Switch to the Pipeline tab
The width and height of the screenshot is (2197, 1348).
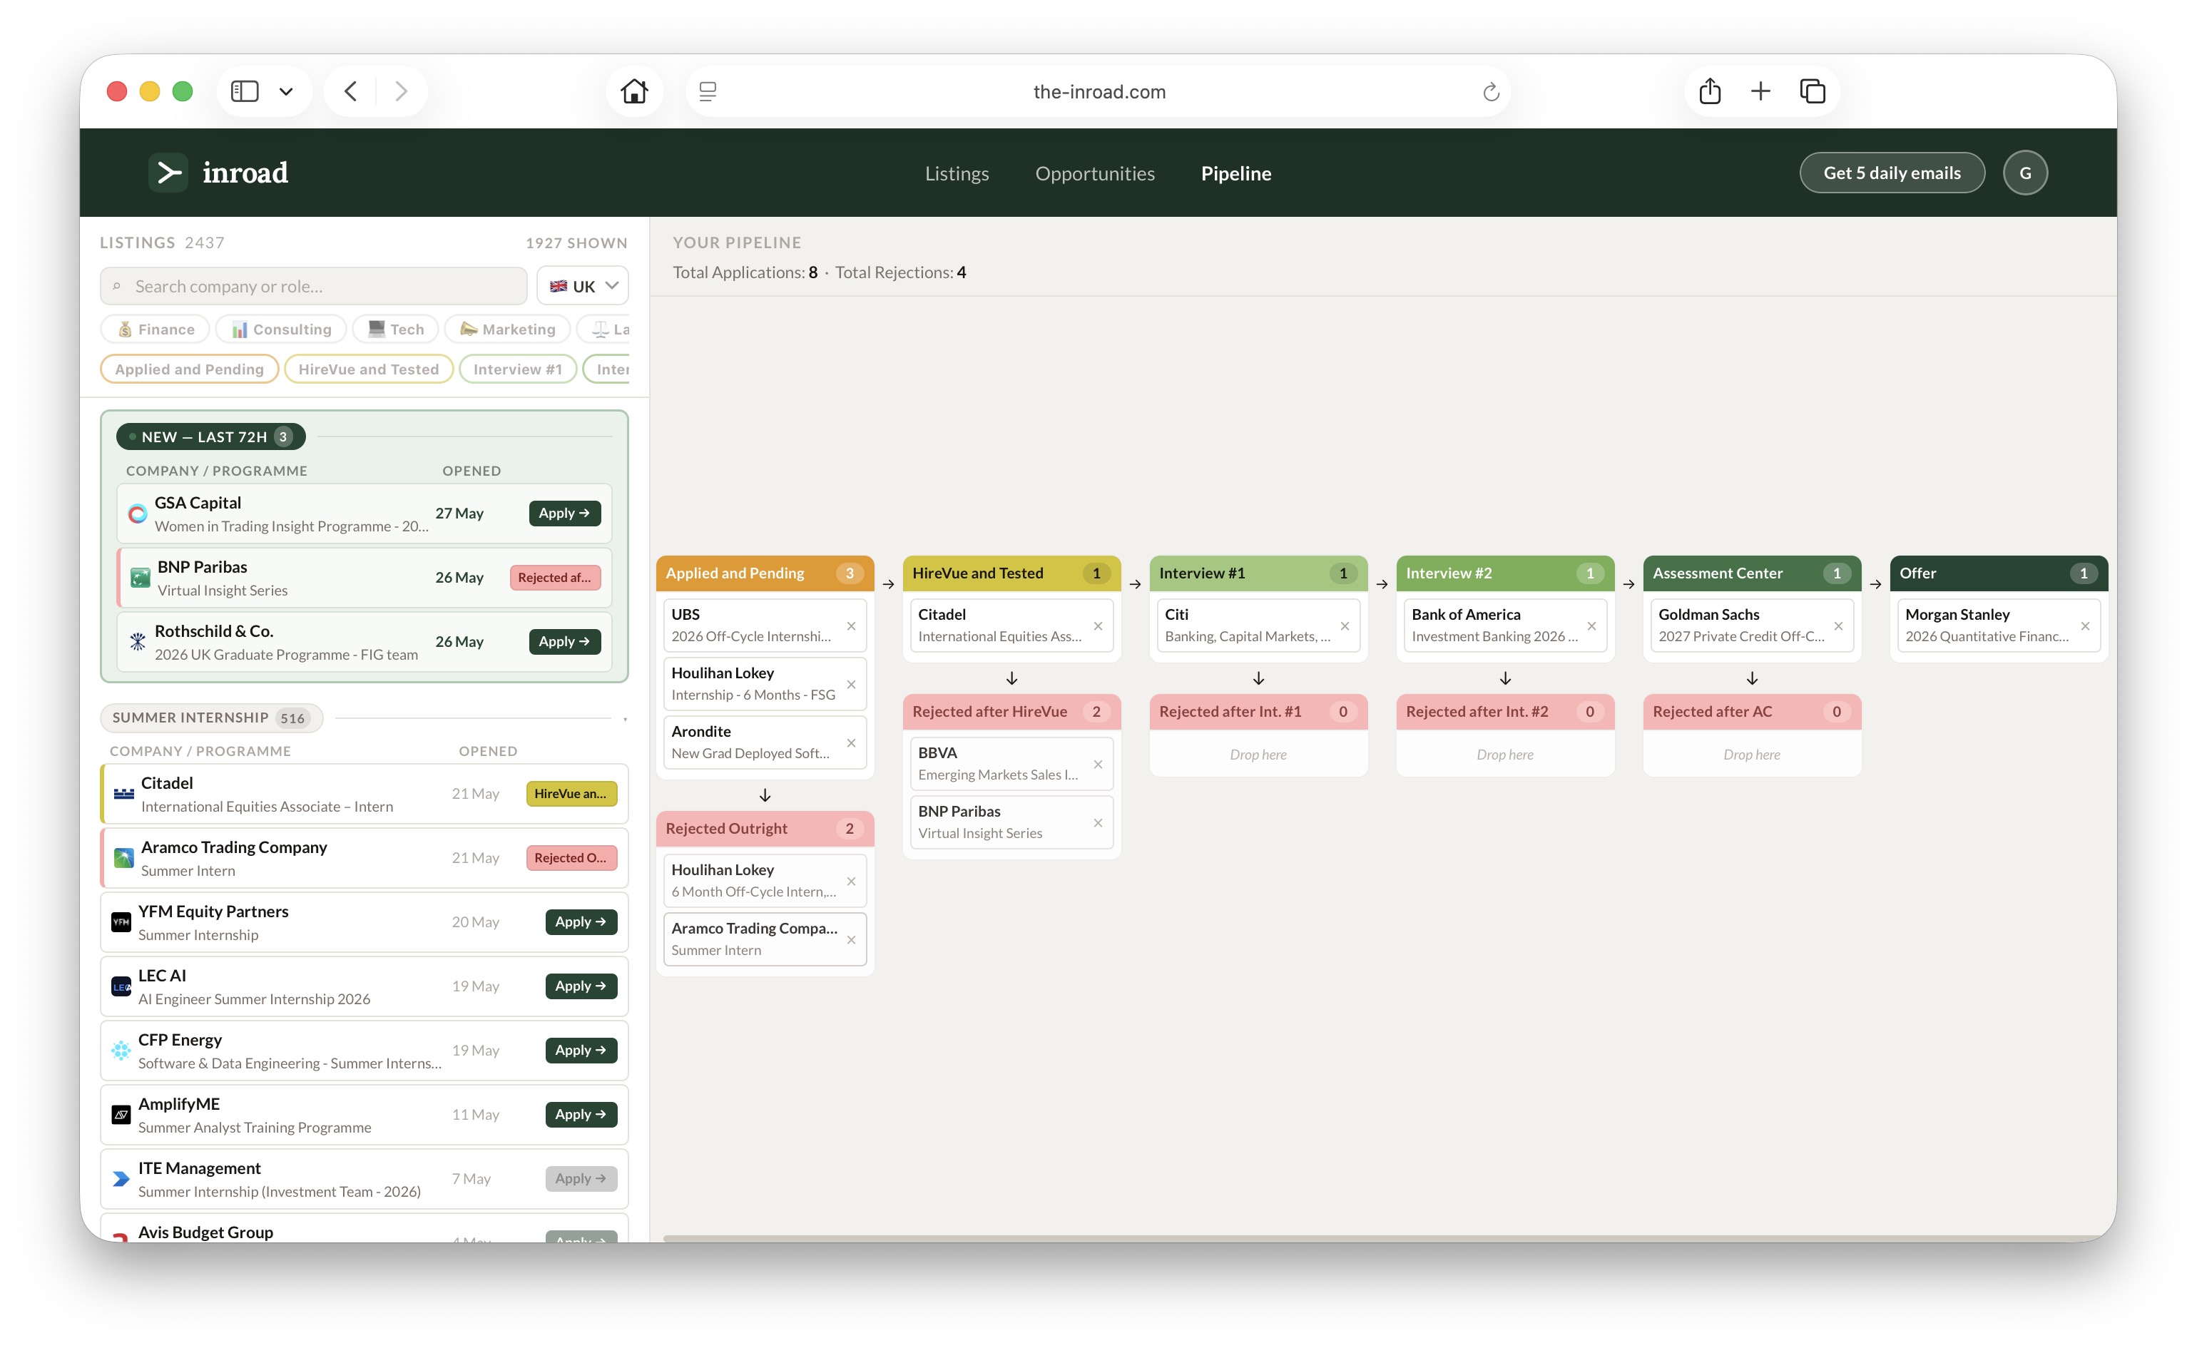(1235, 173)
